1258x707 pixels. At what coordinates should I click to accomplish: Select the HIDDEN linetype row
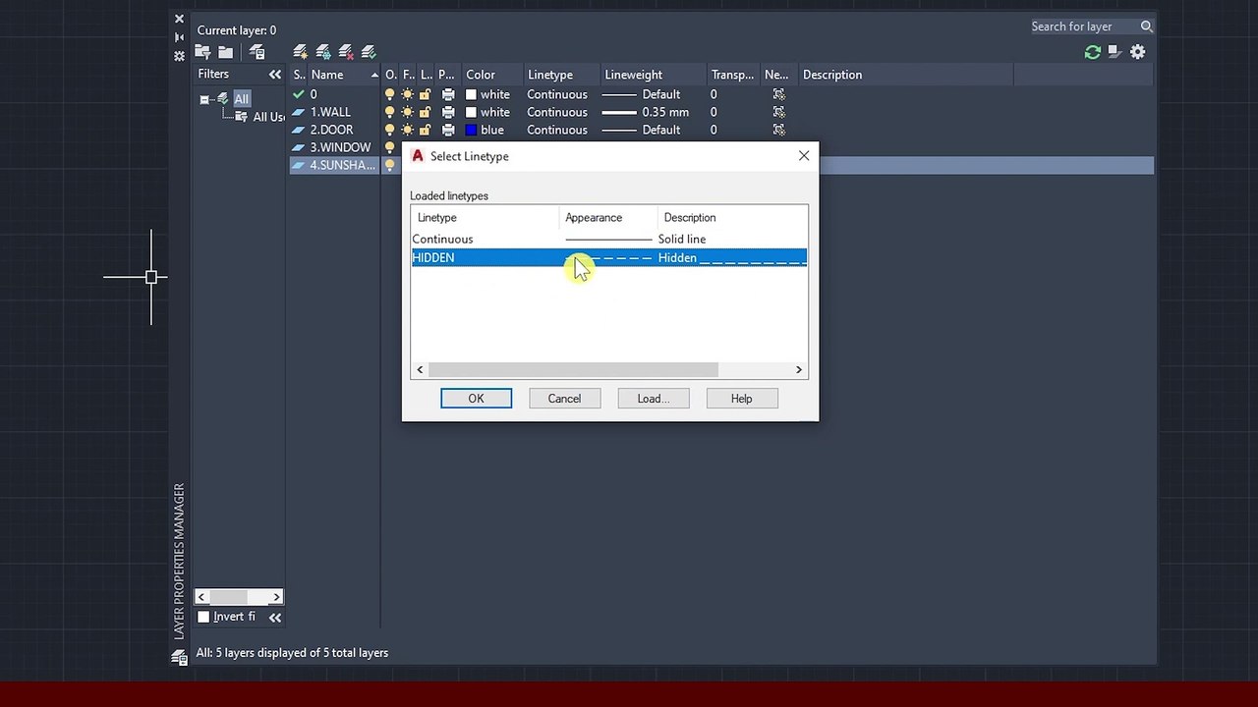click(x=609, y=257)
